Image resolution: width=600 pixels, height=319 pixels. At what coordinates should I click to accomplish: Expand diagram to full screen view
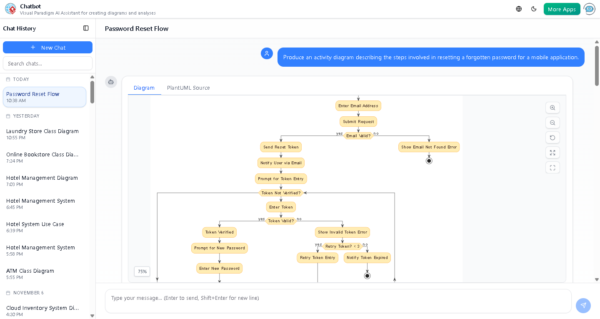(x=552, y=153)
